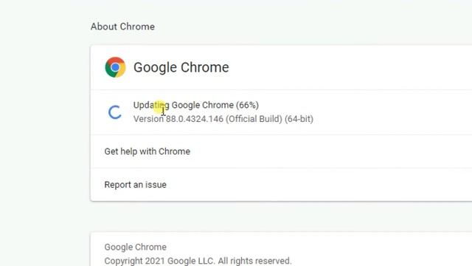Click the Google Chrome logo icon
This screenshot has width=472, height=266.
(115, 67)
